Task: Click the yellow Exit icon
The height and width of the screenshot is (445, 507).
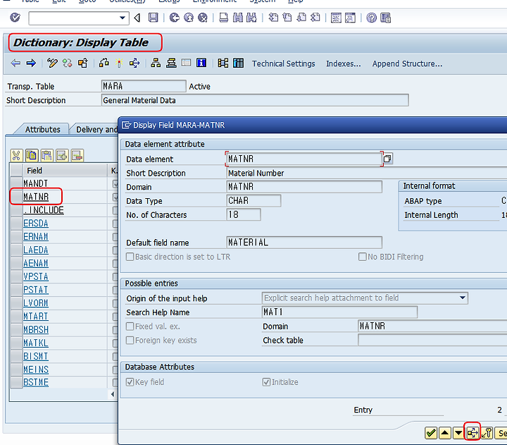Action: click(189, 18)
